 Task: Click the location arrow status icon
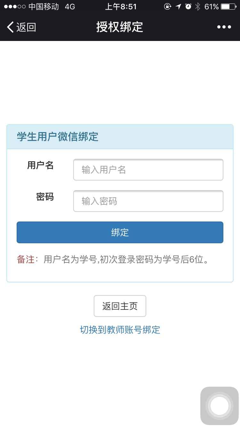(x=179, y=7)
